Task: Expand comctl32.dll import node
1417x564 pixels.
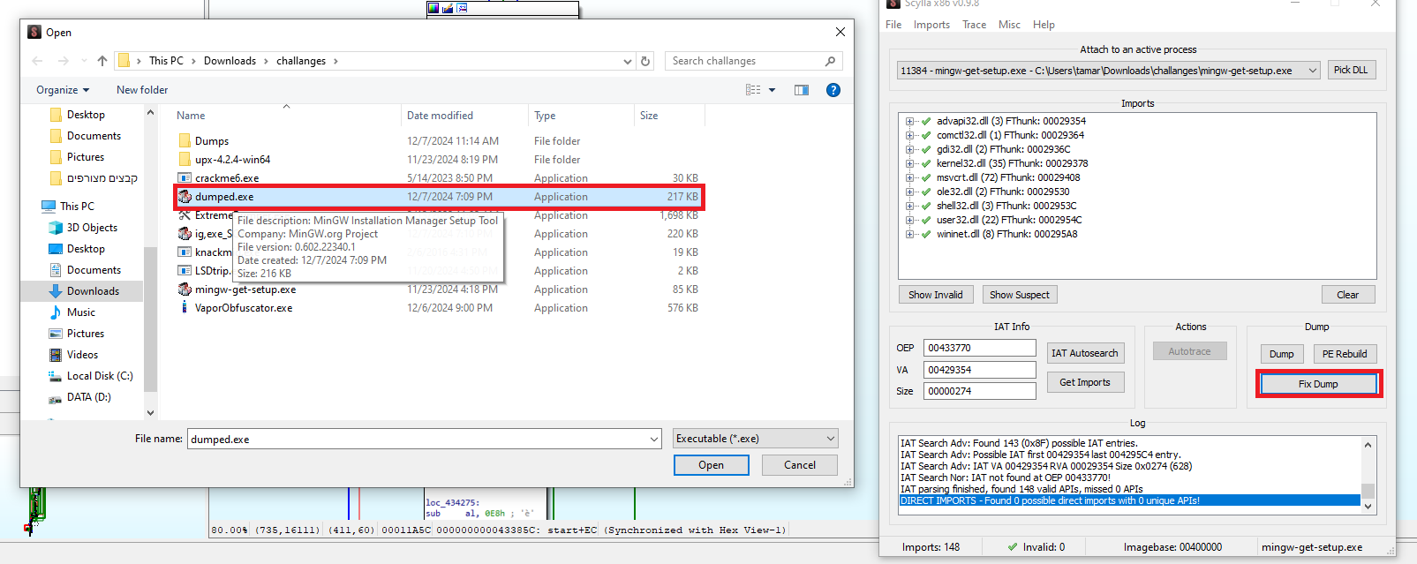Action: (909, 136)
